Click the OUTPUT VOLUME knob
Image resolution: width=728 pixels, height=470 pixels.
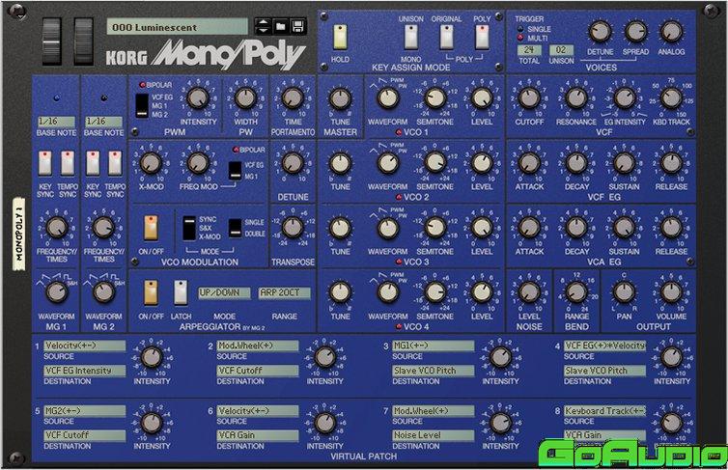coord(671,292)
